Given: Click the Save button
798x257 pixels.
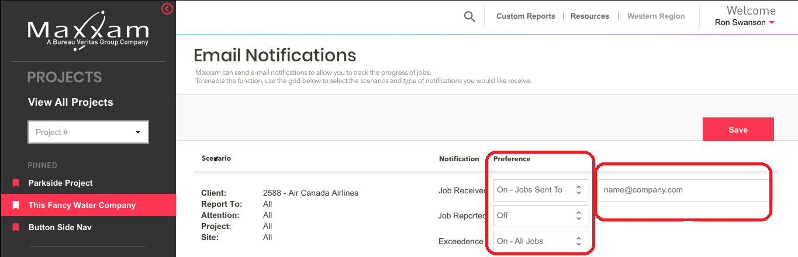Looking at the screenshot, I should point(738,130).
